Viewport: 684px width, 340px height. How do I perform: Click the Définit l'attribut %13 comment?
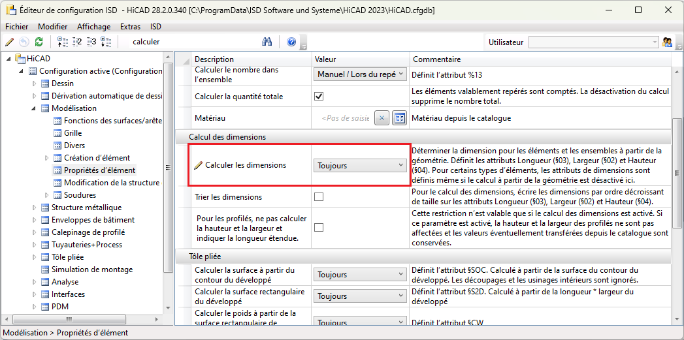click(x=447, y=75)
